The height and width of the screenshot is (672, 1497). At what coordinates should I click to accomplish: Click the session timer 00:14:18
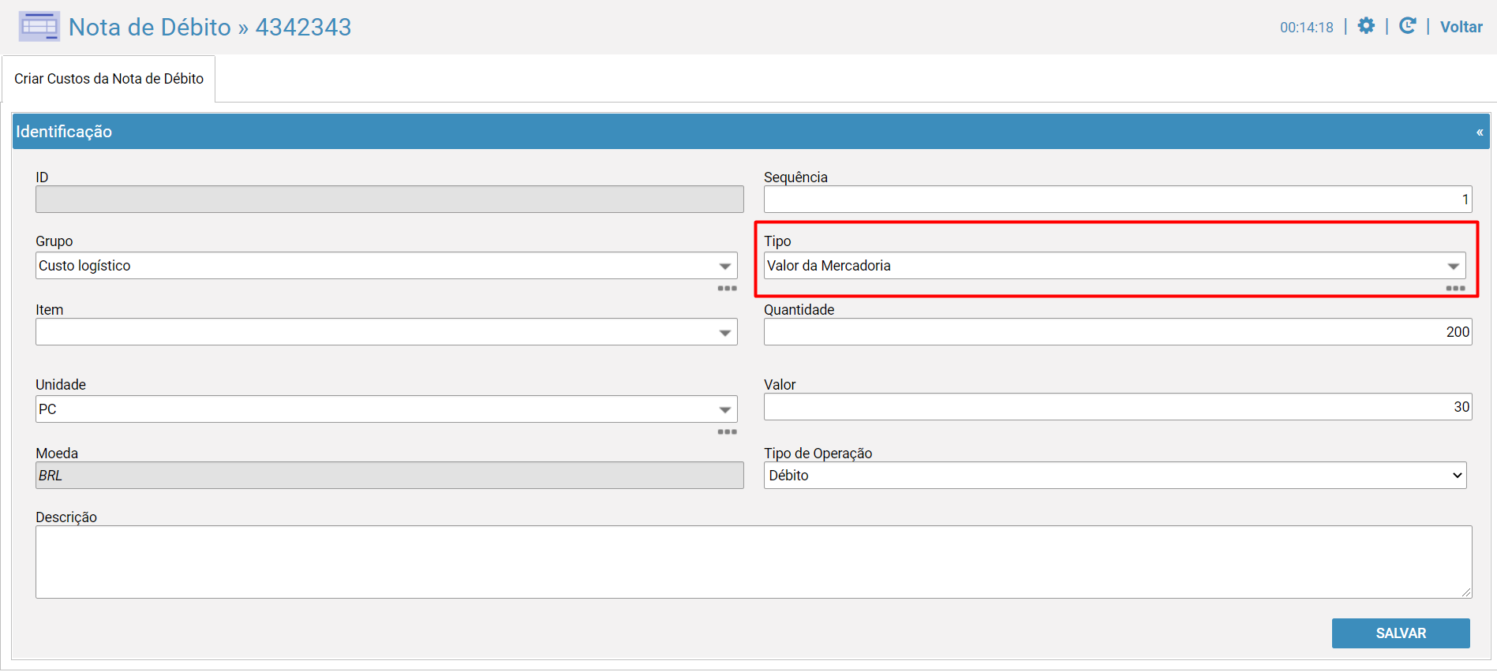(x=1307, y=28)
